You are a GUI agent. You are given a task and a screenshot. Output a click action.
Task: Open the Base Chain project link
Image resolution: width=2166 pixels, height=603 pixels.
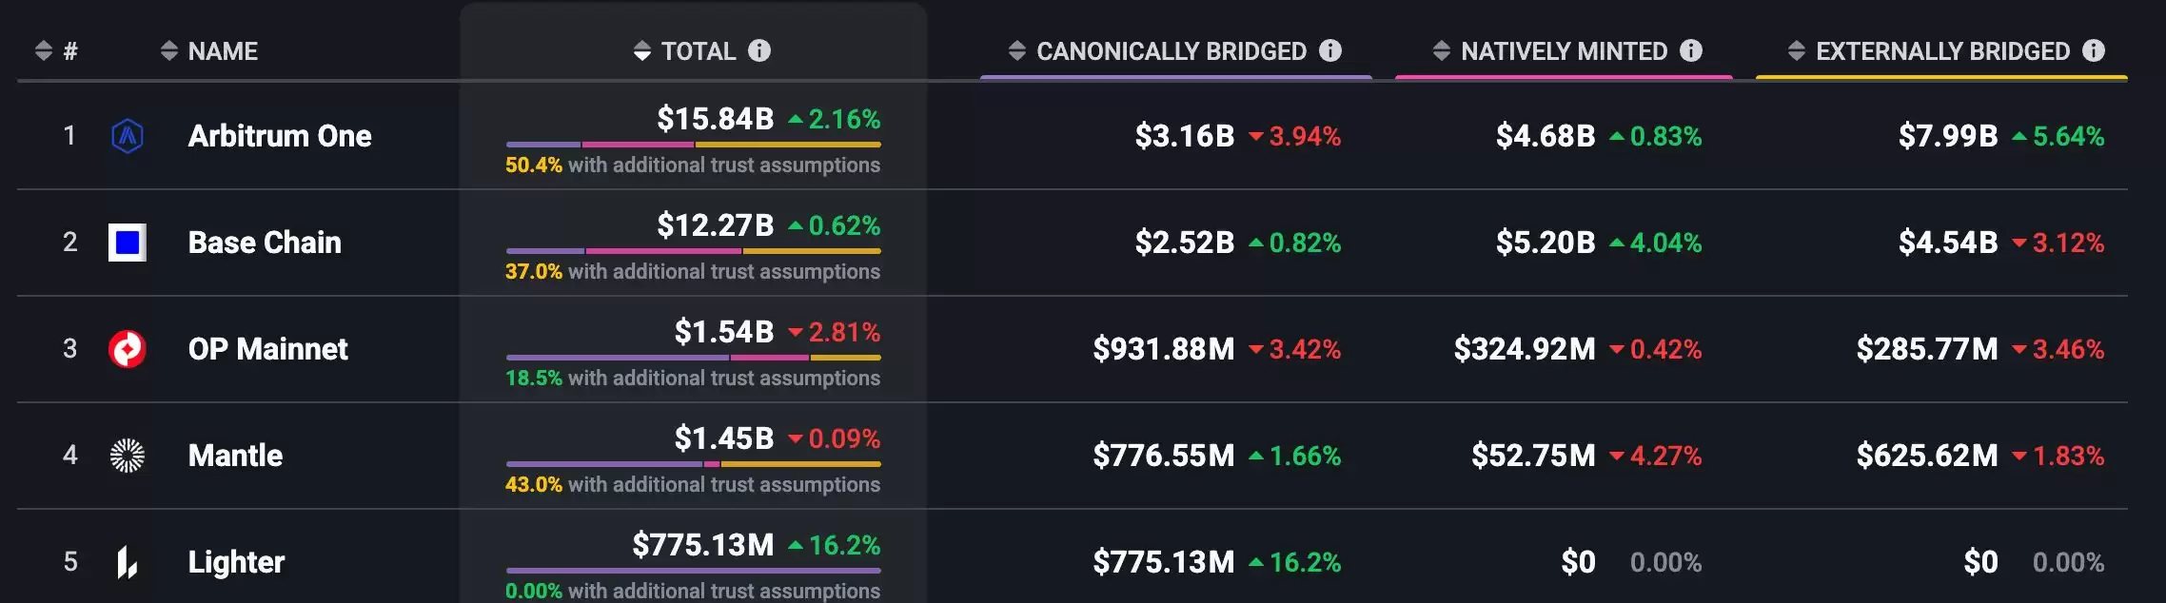click(265, 243)
